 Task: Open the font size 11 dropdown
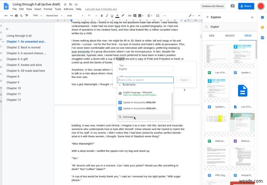[92, 16]
